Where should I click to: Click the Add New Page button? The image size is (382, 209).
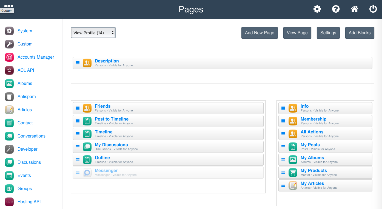tap(260, 33)
